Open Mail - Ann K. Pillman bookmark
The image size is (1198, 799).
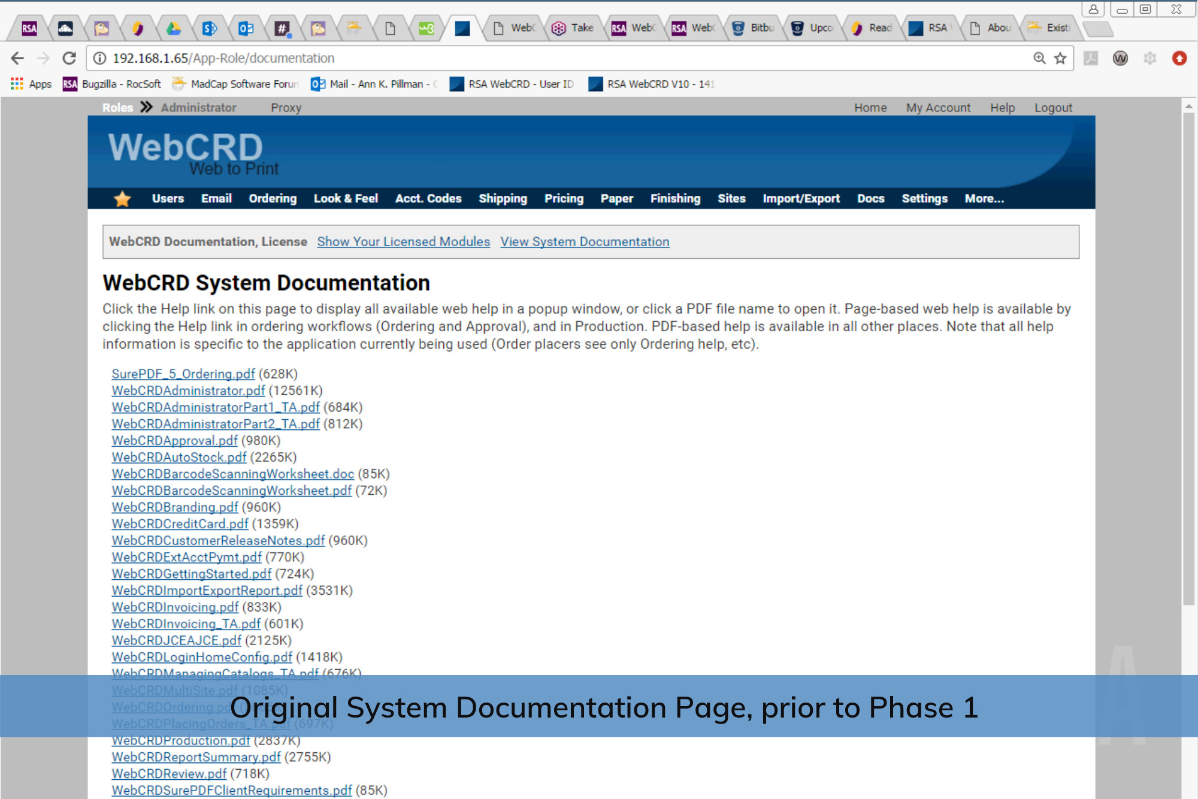[374, 84]
